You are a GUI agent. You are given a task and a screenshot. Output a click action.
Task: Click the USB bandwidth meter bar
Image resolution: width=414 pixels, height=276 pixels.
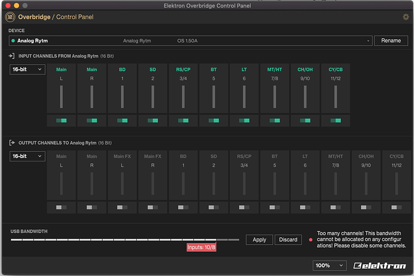(125, 240)
